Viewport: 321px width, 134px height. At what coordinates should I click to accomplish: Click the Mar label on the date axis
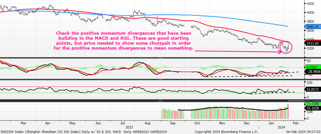point(23,123)
